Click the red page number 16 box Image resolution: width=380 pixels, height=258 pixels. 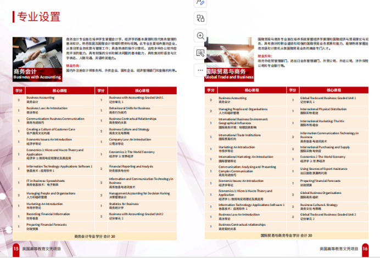point(365,249)
